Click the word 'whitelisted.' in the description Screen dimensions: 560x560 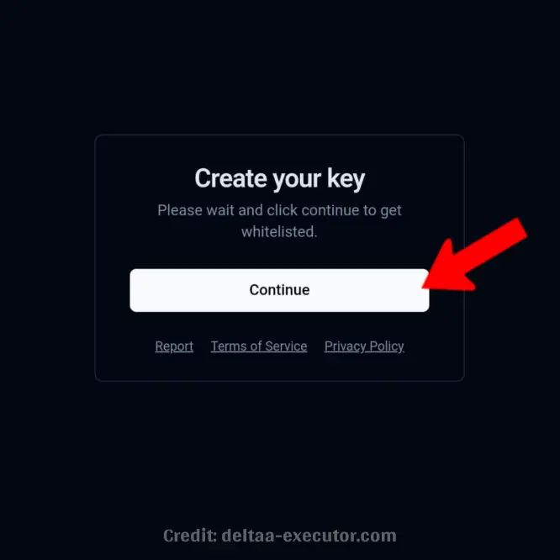pos(279,232)
